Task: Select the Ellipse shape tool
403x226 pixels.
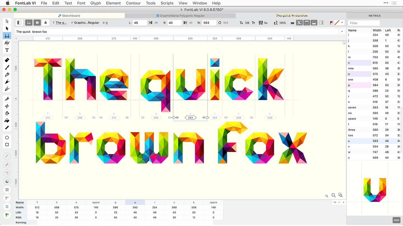Action: pyautogui.click(x=7, y=138)
